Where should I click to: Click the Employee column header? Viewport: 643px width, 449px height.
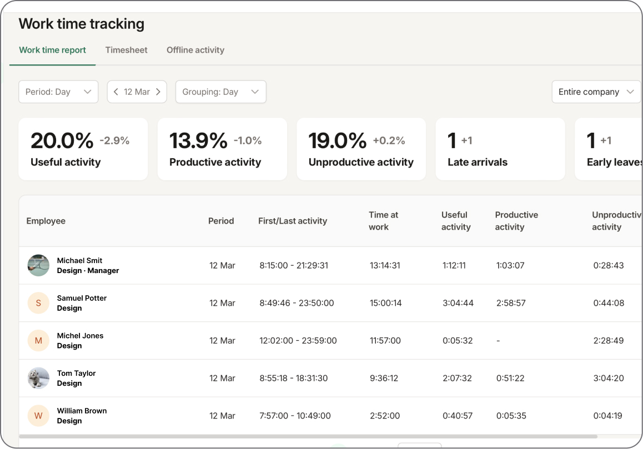click(x=46, y=221)
